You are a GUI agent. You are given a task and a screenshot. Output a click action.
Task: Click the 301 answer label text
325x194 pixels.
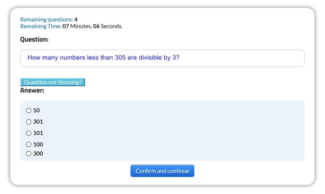[x=38, y=122]
